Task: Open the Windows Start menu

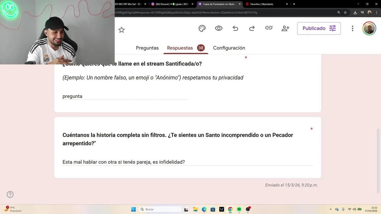Action: pos(133,209)
